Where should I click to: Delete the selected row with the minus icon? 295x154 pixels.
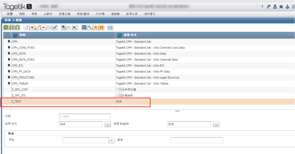pos(43,27)
